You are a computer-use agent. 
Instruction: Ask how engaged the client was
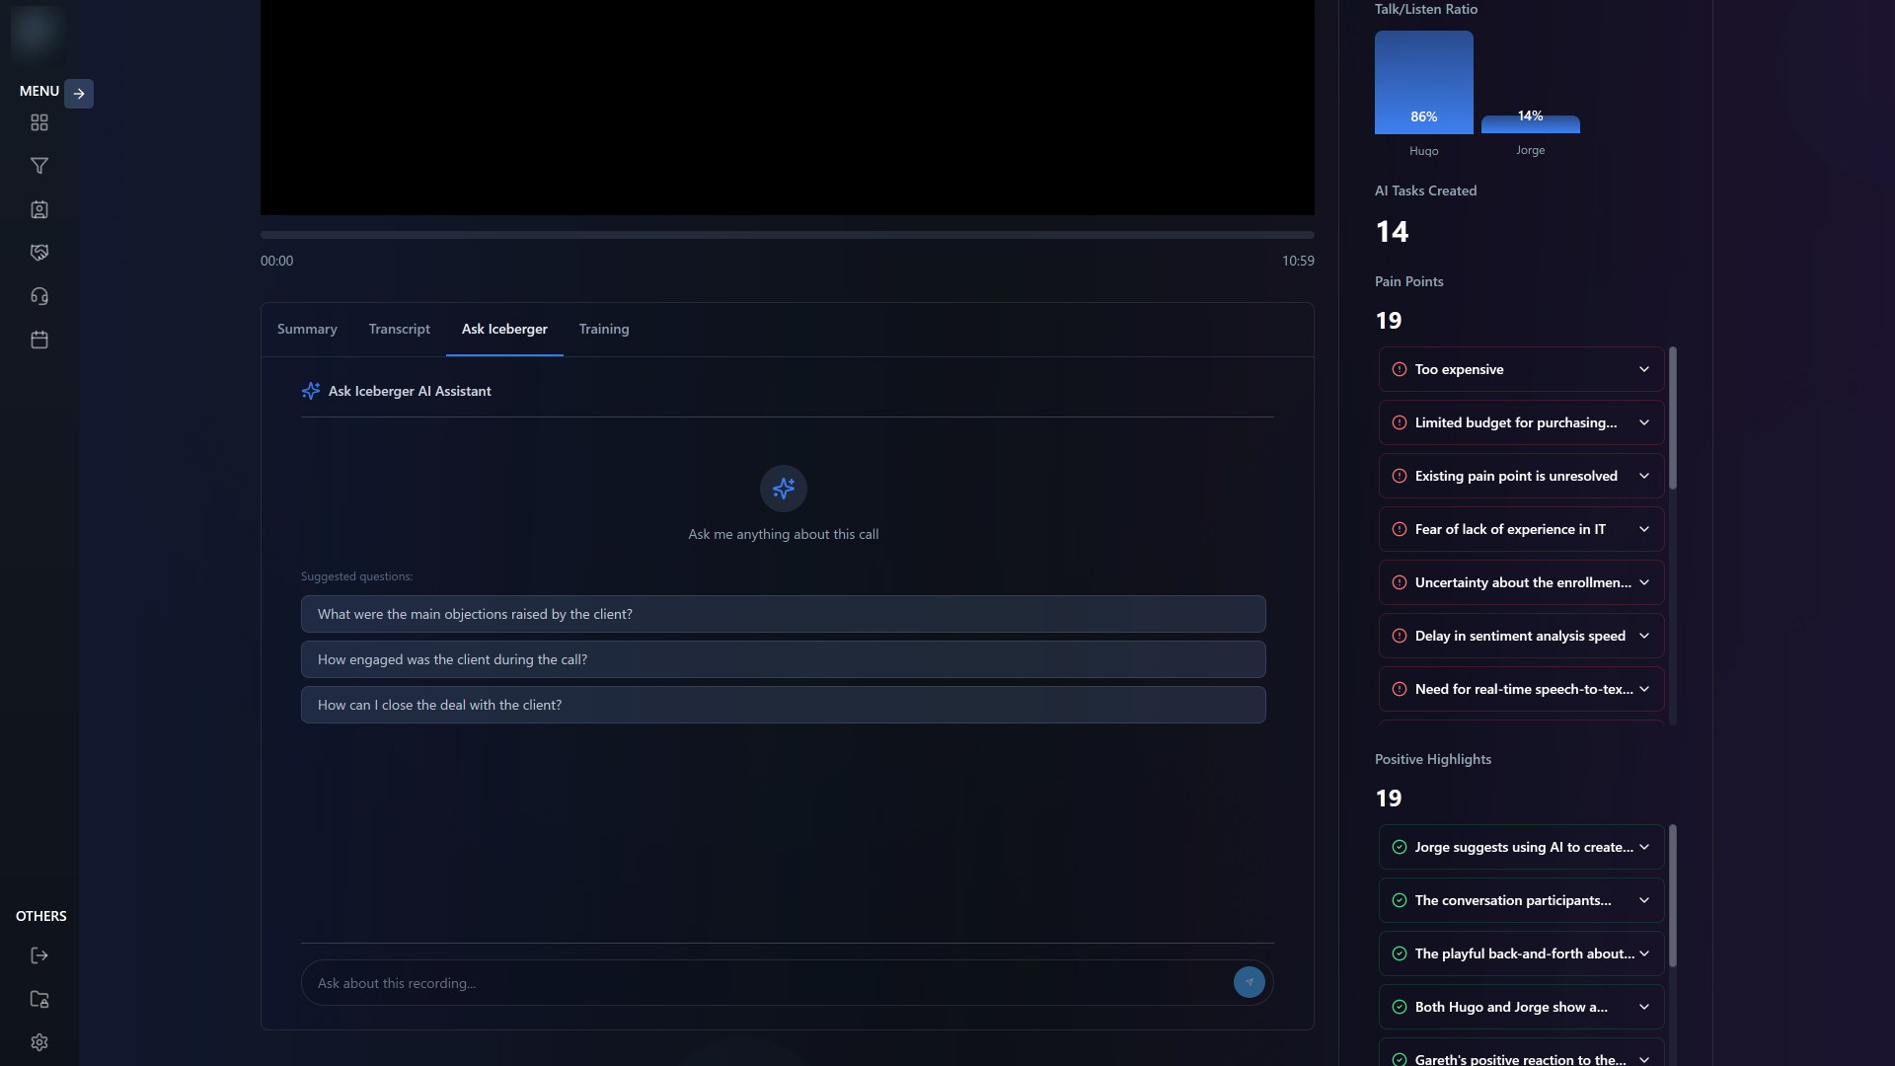point(784,659)
